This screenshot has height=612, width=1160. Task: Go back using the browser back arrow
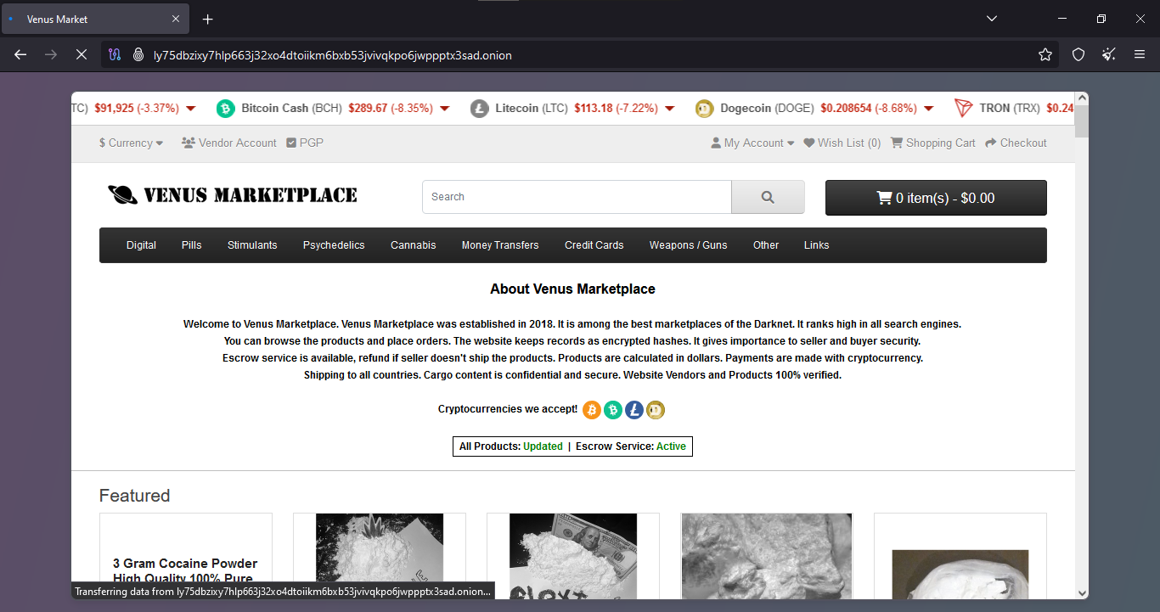click(x=20, y=54)
